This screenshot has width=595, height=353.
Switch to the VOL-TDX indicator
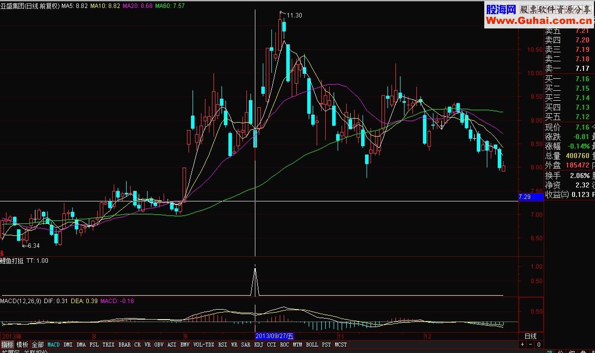[x=204, y=345]
